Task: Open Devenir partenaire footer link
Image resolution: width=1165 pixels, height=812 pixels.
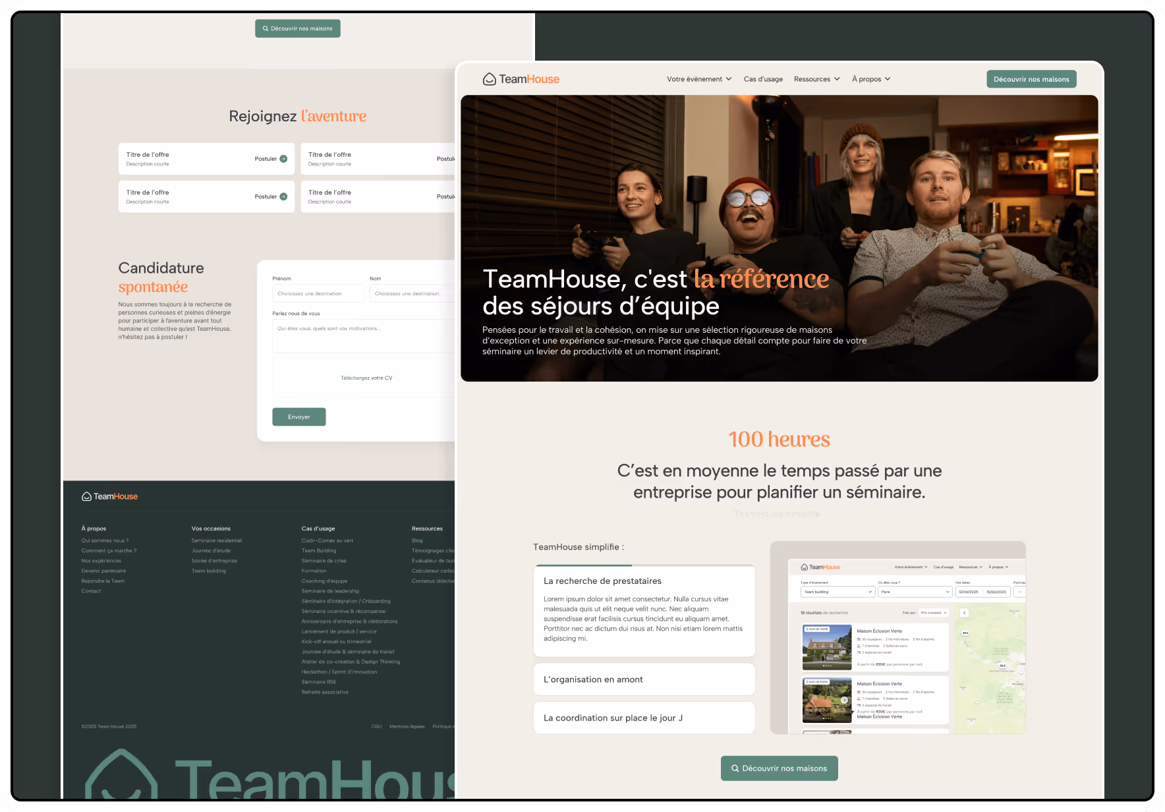Action: point(103,571)
